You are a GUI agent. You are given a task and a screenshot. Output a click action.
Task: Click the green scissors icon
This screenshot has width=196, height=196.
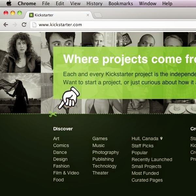(x=53, y=114)
